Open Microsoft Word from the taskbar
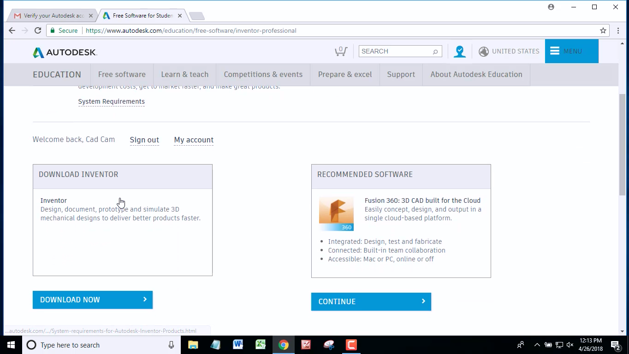Viewport: 629px width, 354px height. coord(238,345)
